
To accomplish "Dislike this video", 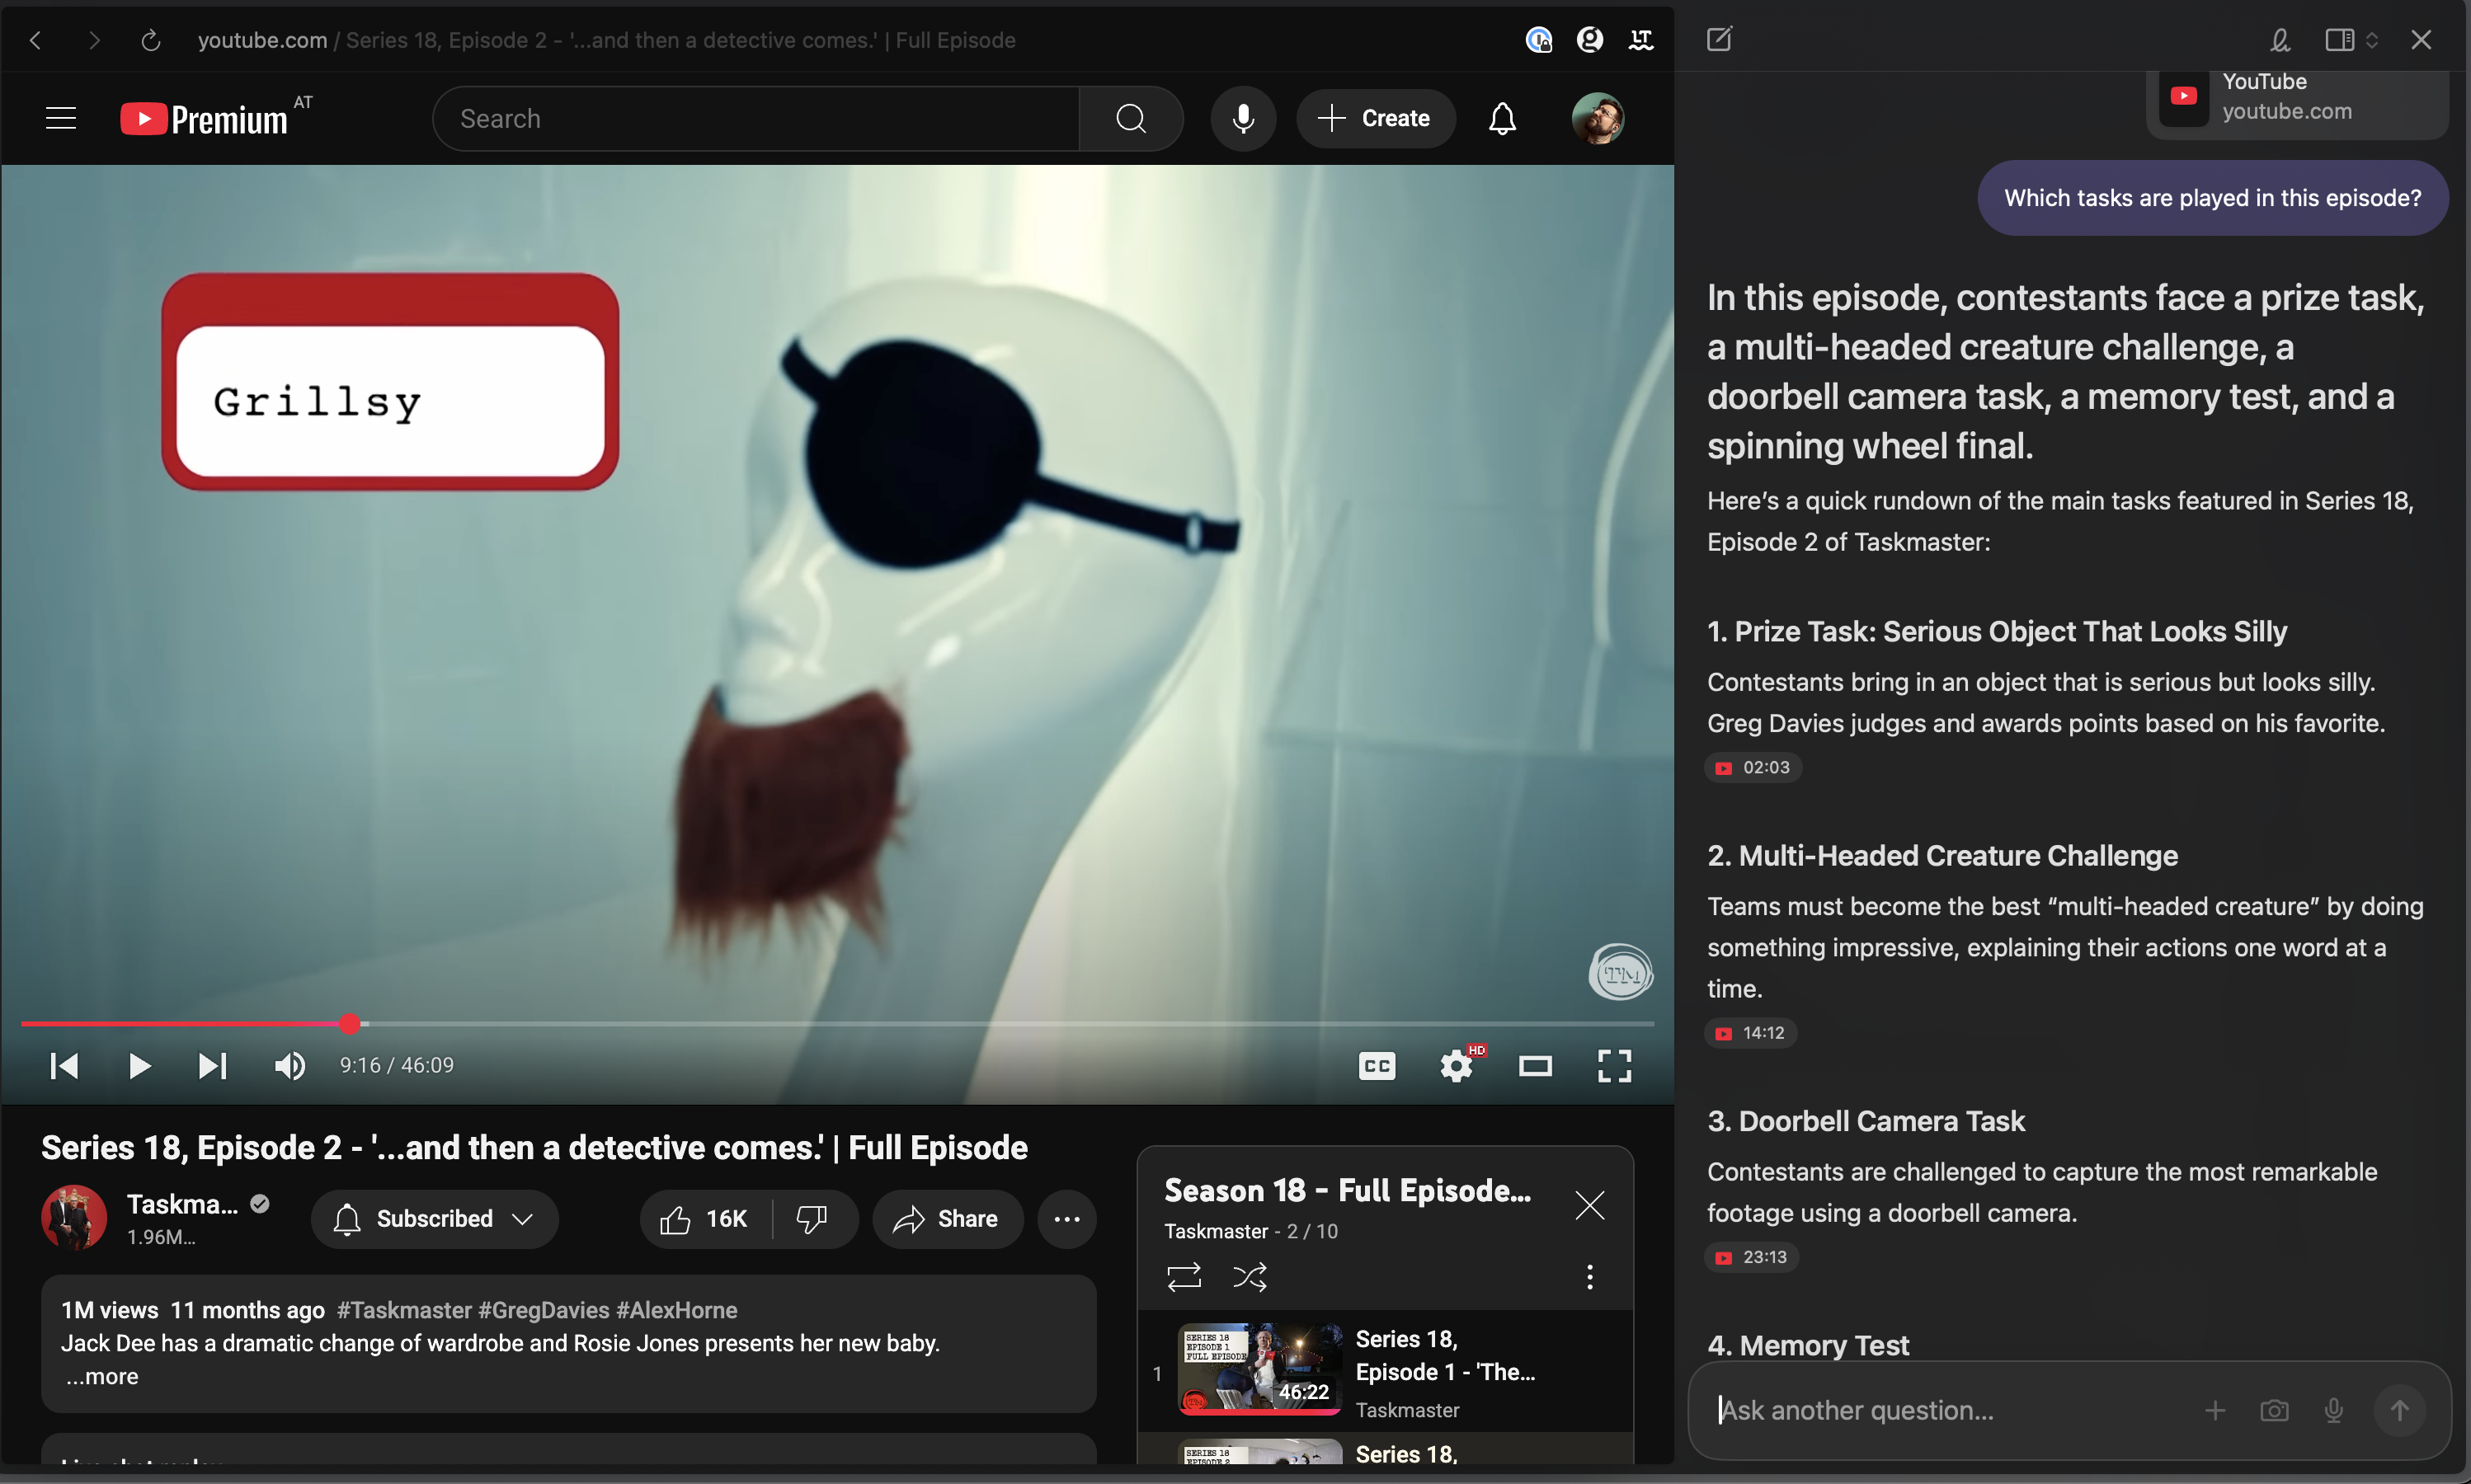I will (812, 1219).
